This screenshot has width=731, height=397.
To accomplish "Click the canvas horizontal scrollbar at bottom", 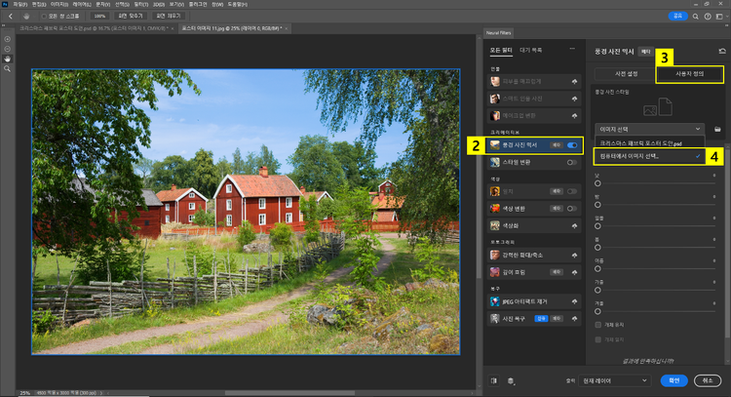I will (x=289, y=393).
